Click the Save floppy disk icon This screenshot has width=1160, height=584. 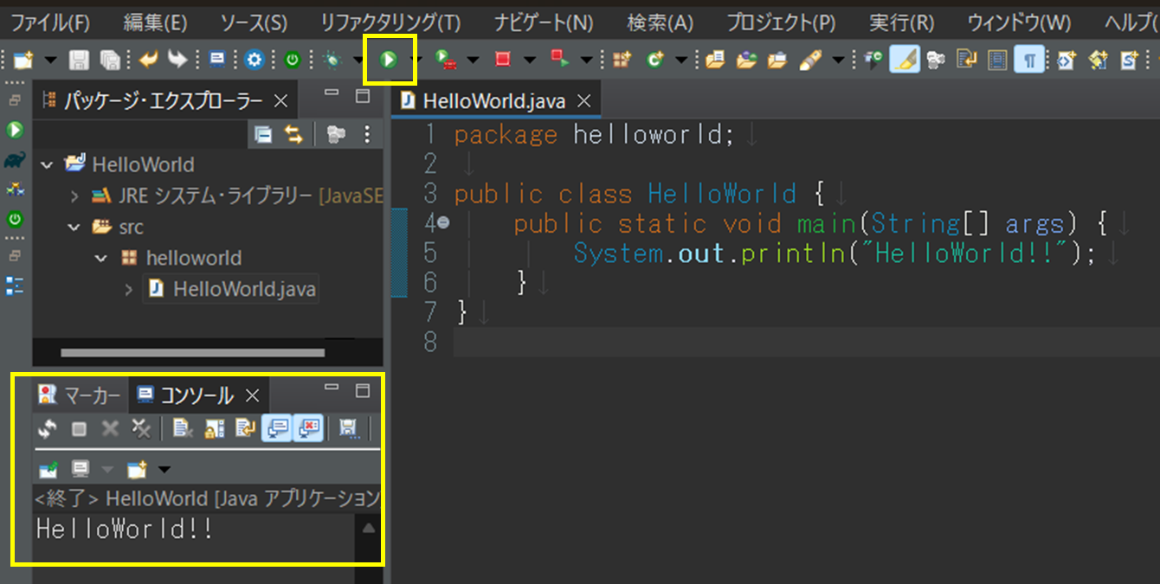[x=79, y=60]
